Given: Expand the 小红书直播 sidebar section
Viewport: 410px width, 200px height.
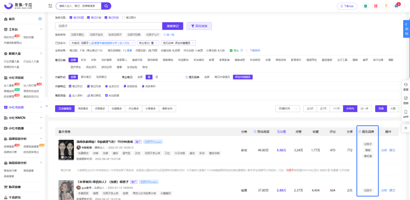Looking at the screenshot, I should pyautogui.click(x=41, y=128).
